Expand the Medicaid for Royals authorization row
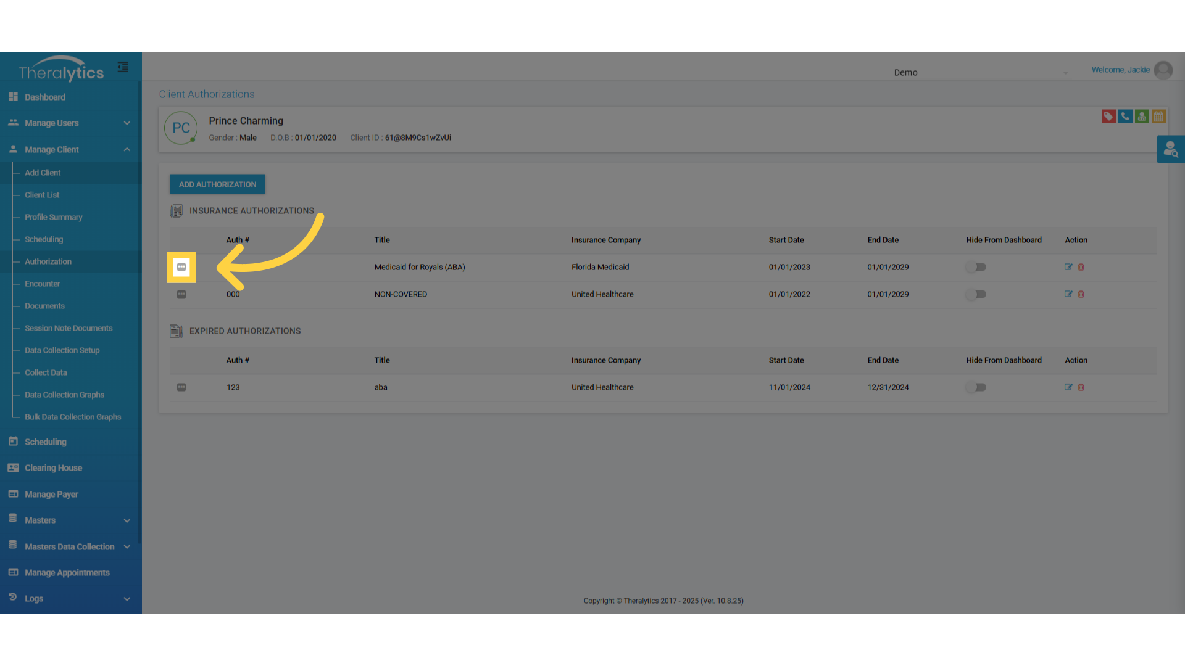 click(x=181, y=267)
